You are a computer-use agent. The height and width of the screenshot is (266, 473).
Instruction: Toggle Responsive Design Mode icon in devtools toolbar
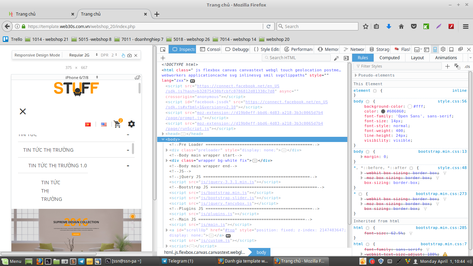(x=435, y=50)
